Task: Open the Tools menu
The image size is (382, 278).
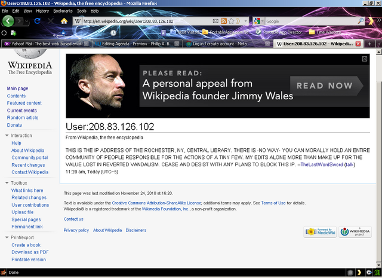Action: tap(82, 11)
